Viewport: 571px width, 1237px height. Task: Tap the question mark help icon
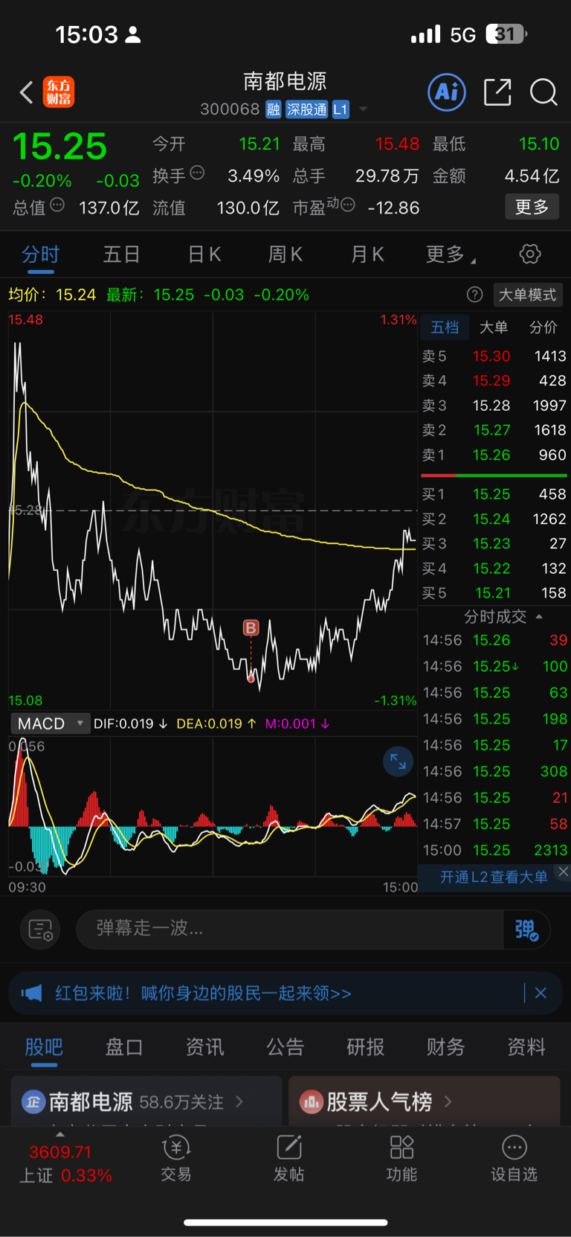click(x=474, y=295)
